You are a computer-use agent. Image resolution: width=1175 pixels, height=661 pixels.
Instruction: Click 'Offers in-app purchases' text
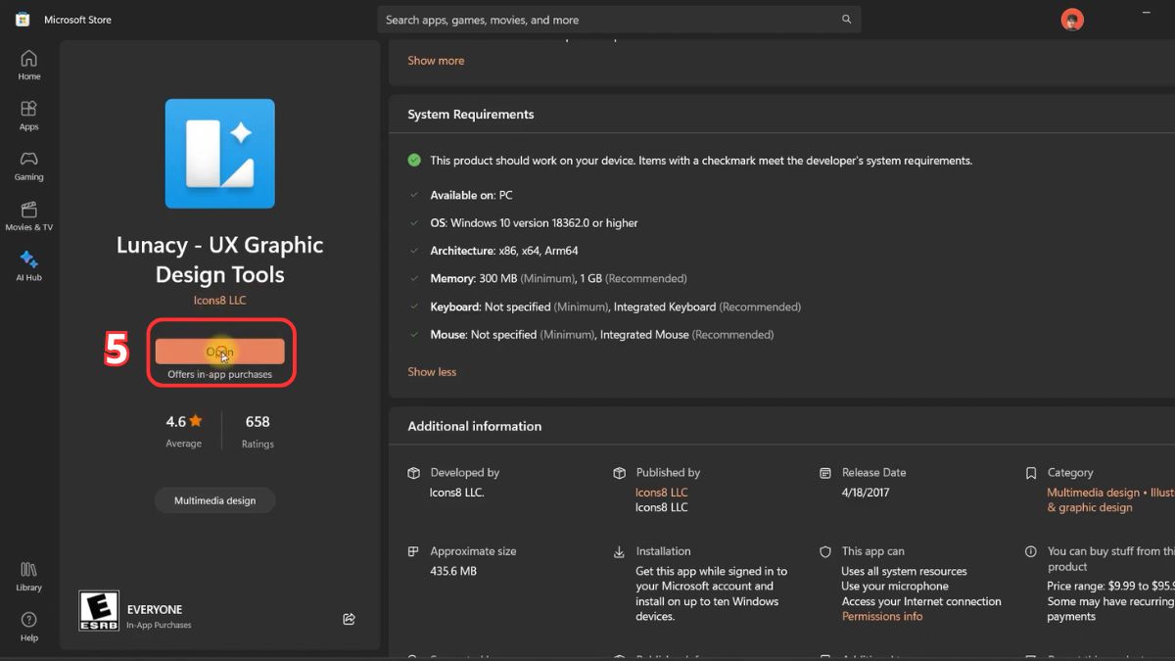tap(219, 375)
